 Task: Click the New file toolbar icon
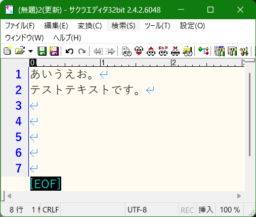click(8, 51)
